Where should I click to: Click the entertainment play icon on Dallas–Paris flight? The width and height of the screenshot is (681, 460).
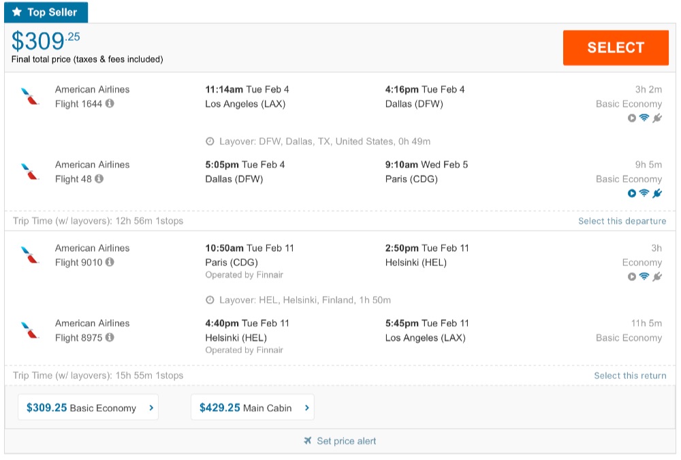pos(632,194)
